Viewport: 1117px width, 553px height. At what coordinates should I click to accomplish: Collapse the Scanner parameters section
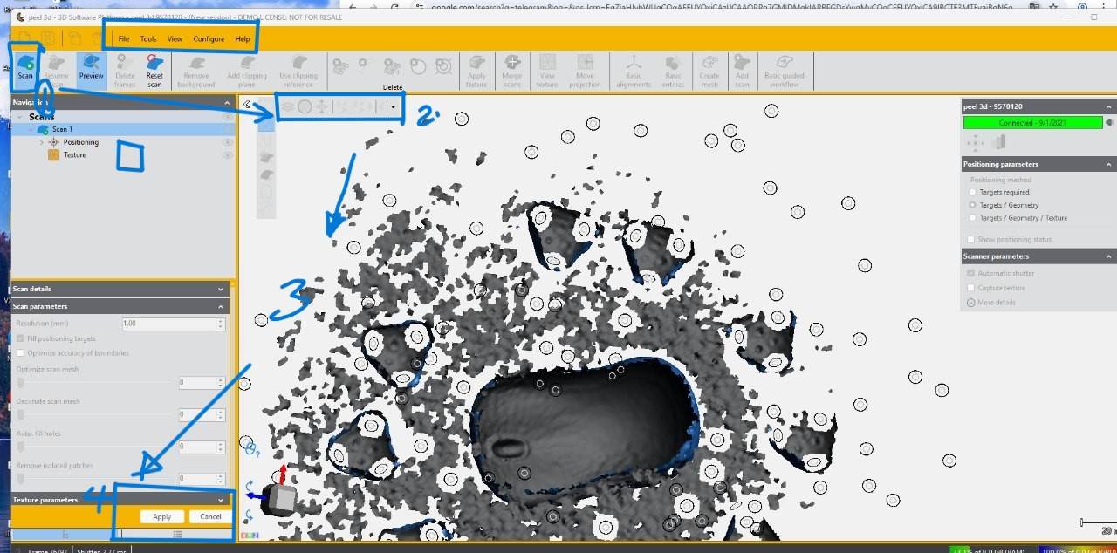1109,256
